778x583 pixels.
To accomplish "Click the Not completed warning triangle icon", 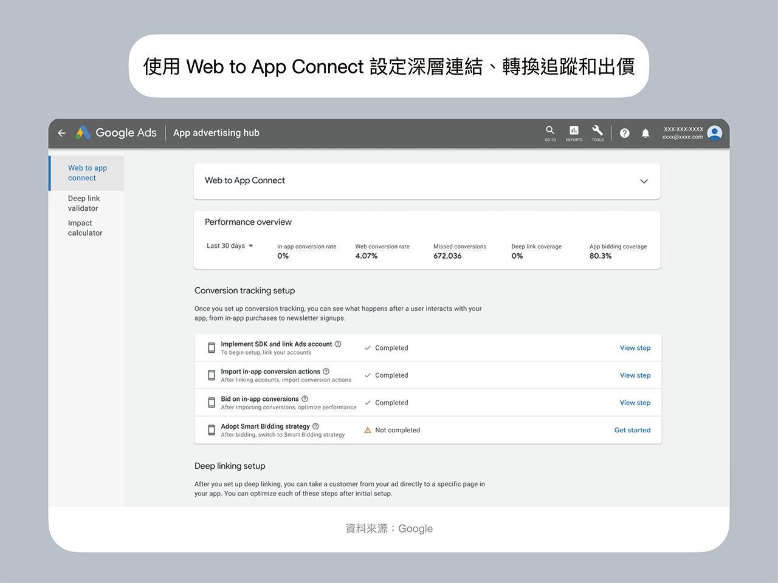I will coord(368,430).
